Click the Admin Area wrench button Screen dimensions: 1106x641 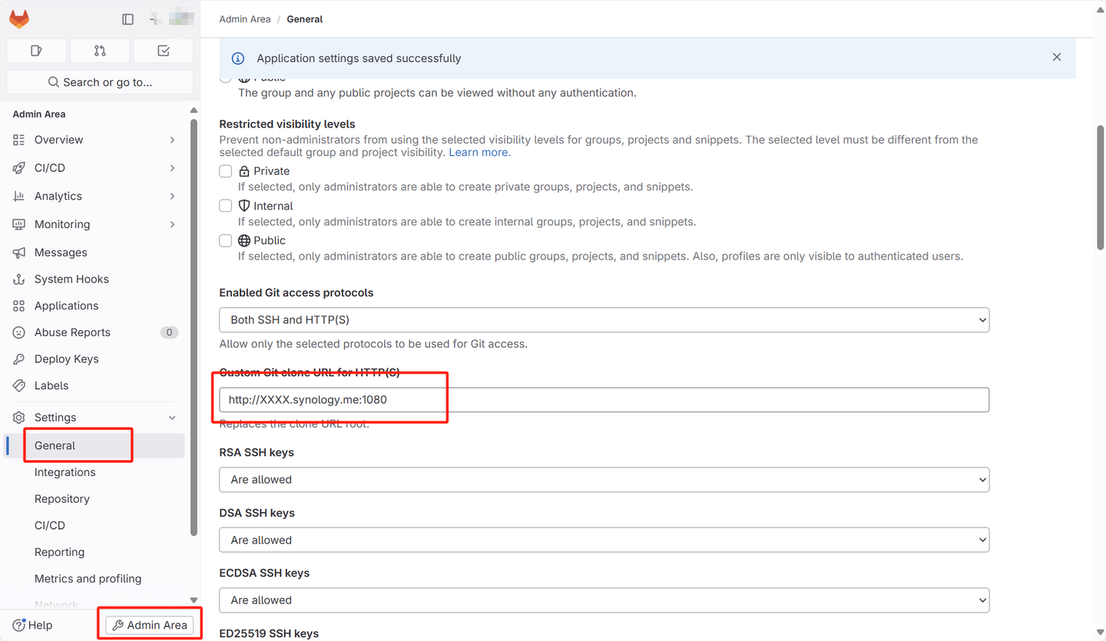click(x=149, y=624)
